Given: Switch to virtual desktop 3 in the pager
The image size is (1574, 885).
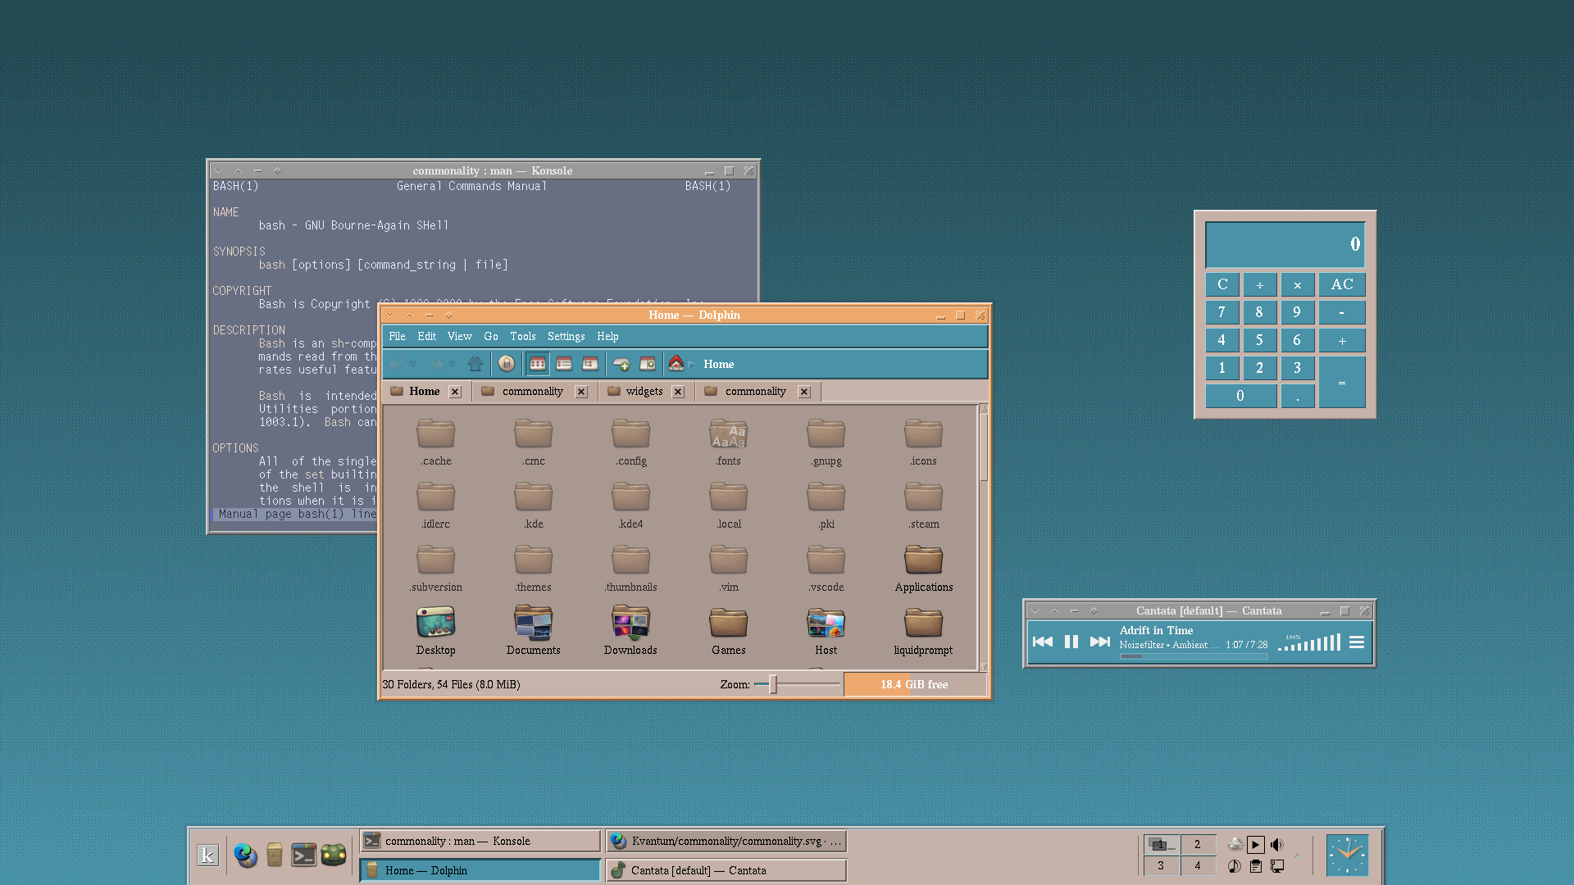Looking at the screenshot, I should coord(1161,866).
